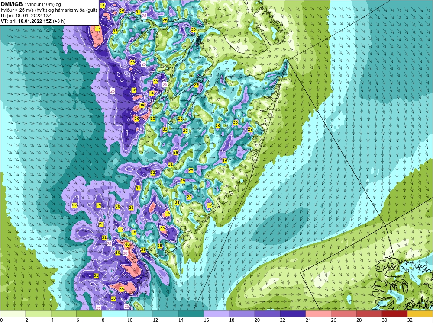Image resolution: width=433 pixels, height=323 pixels.
Task: Click the 24–26 m/s pink legend swatch
Action: [318, 313]
